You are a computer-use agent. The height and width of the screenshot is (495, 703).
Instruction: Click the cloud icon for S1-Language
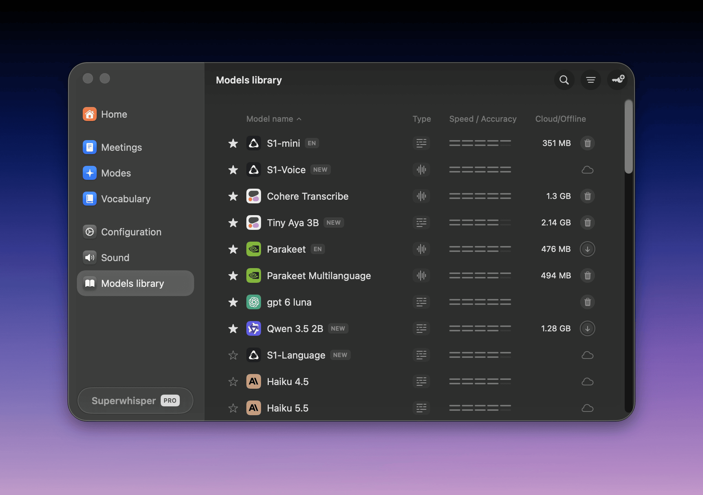click(x=588, y=355)
